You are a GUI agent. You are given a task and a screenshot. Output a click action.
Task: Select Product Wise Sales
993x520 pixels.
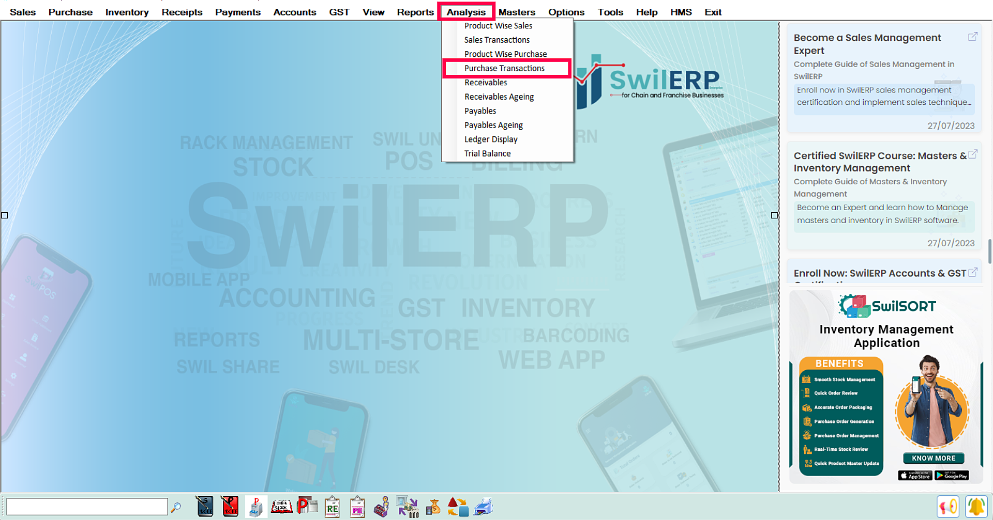[507, 26]
